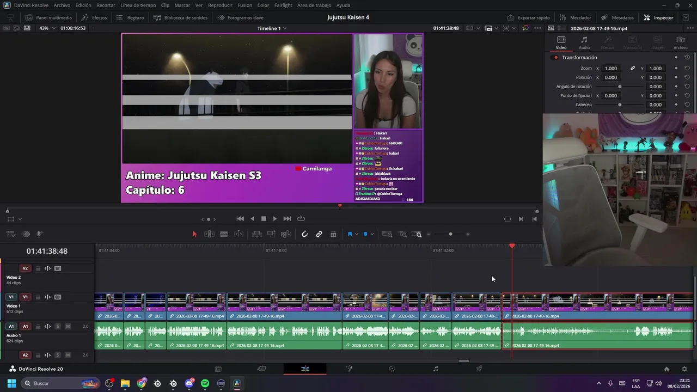Switch to Inspector Audio tab

584,42
